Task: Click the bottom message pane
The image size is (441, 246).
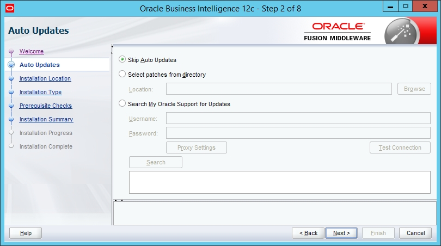Action: click(x=275, y=213)
